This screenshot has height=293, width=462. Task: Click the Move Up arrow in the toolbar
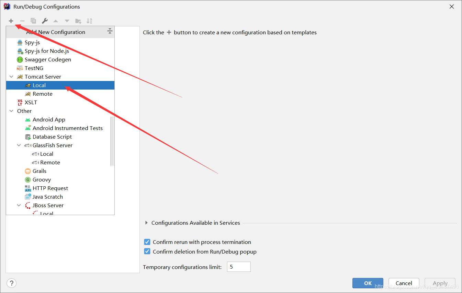pos(56,21)
